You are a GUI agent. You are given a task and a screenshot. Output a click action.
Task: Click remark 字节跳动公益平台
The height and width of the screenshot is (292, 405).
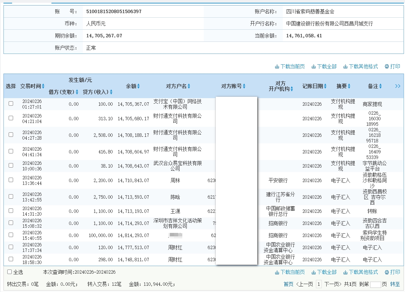375,166
